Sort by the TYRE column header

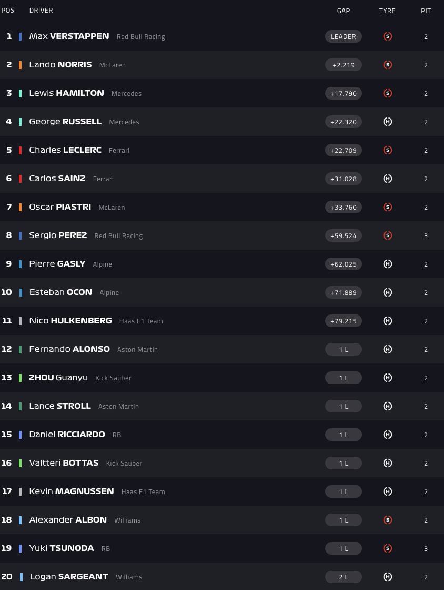(x=387, y=11)
